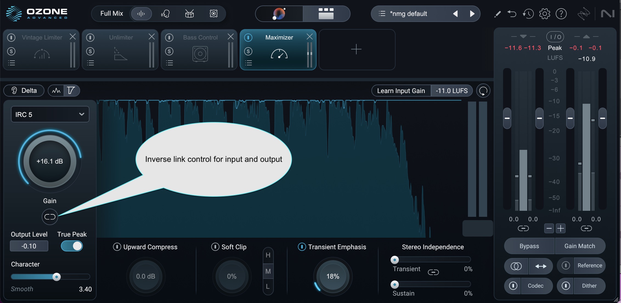621x303 pixels.
Task: Link Transient and Sustain sliders
Action: click(433, 272)
